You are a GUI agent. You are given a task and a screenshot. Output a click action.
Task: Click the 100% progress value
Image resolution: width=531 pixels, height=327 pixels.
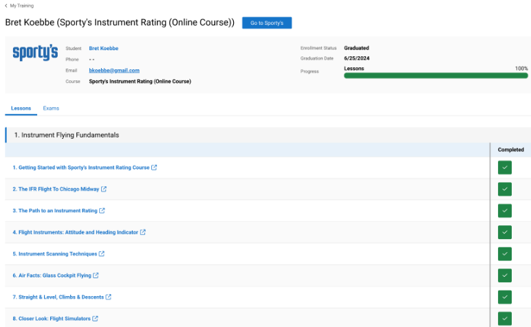coord(521,68)
